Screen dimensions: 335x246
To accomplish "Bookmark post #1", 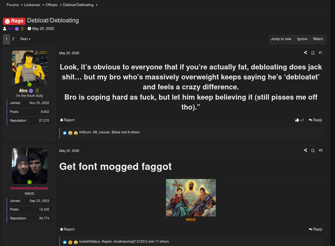I will coord(313,53).
